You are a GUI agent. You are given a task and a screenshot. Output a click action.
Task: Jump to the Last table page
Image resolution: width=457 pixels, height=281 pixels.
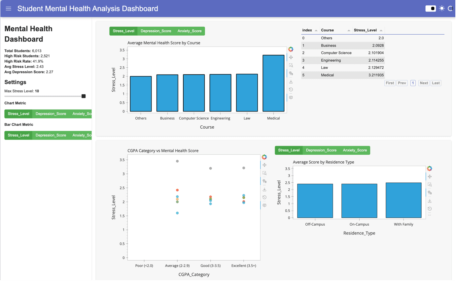point(437,83)
